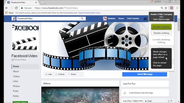
Task: Open About in the page sidebar
Action: (16, 71)
